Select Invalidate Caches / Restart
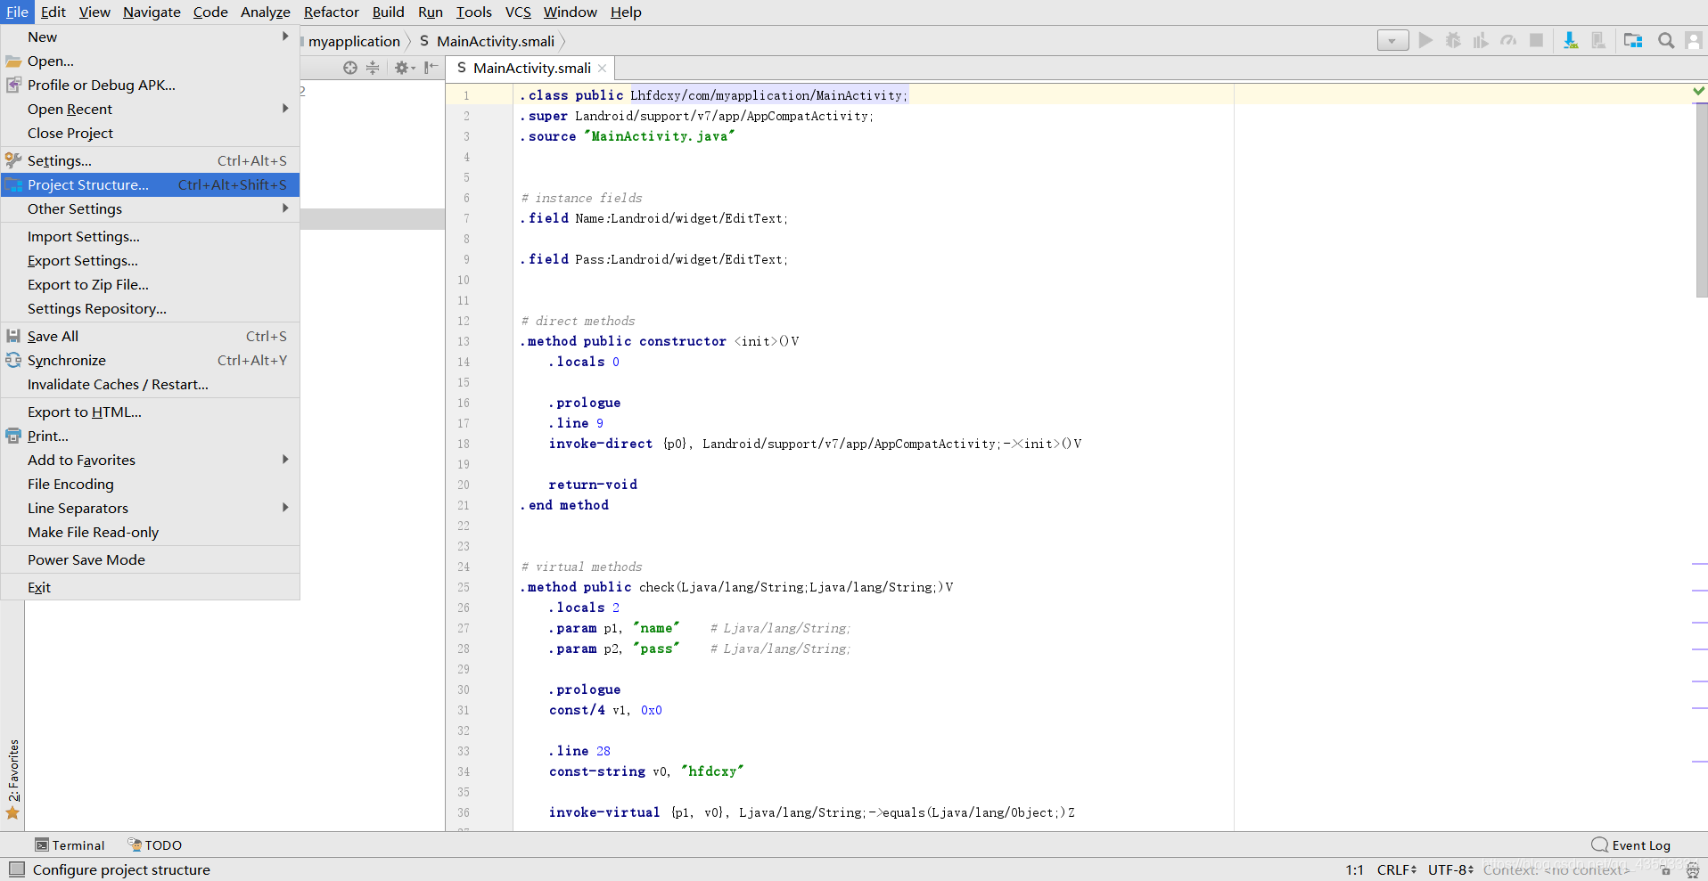This screenshot has height=881, width=1708. [x=150, y=384]
